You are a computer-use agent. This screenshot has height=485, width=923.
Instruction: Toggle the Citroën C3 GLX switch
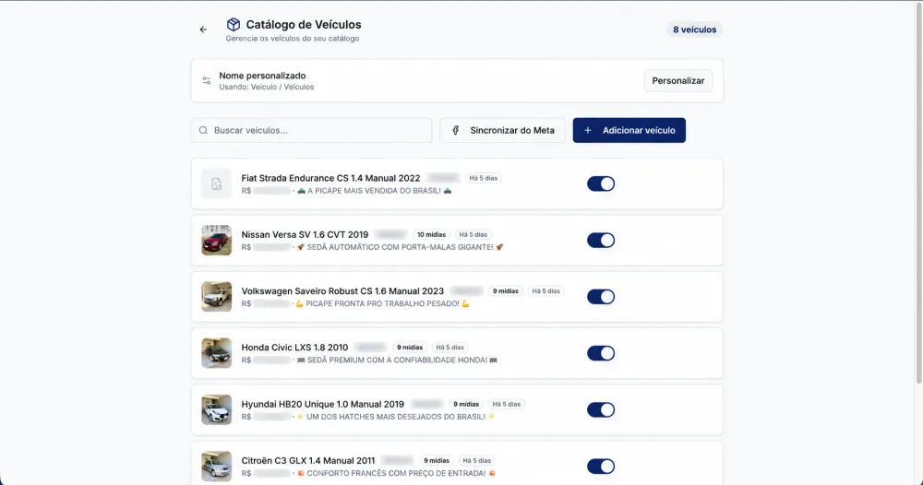pyautogui.click(x=601, y=467)
